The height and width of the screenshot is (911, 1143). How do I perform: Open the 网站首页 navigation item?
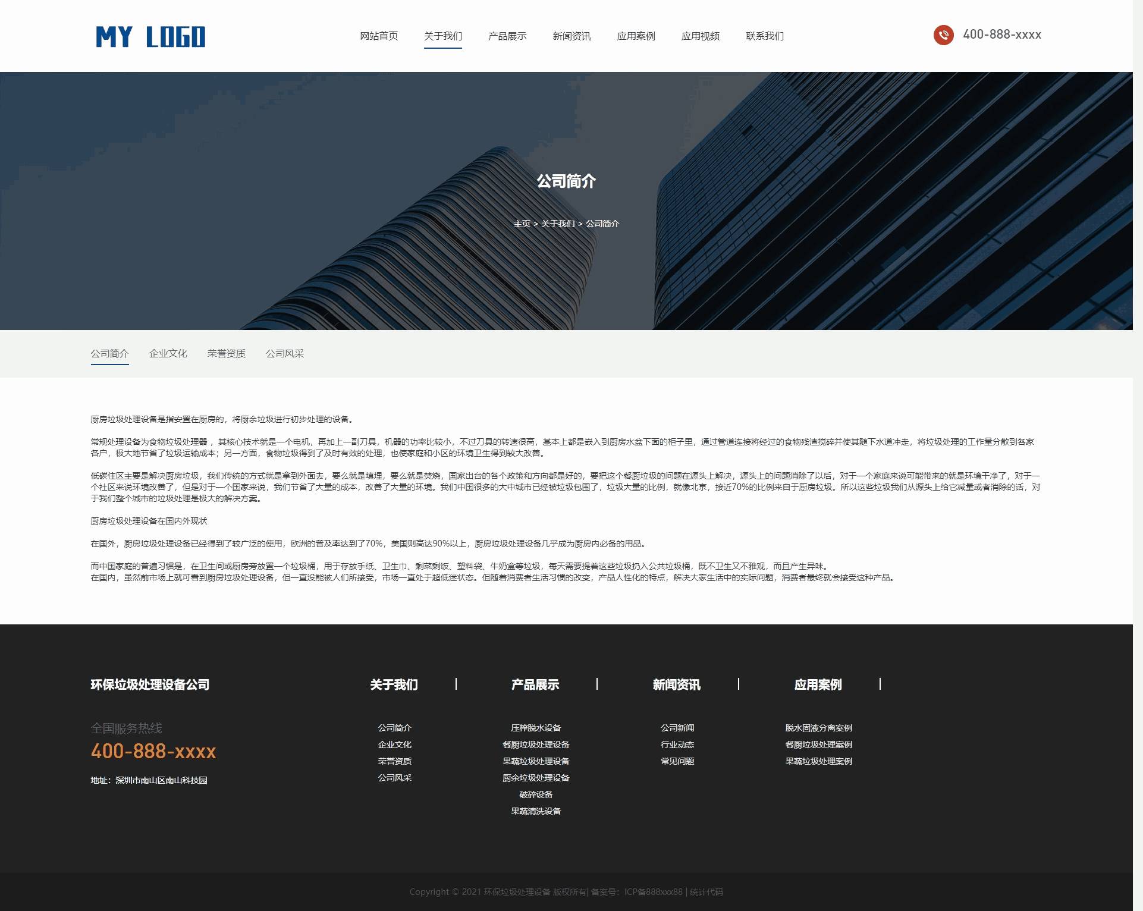[379, 36]
